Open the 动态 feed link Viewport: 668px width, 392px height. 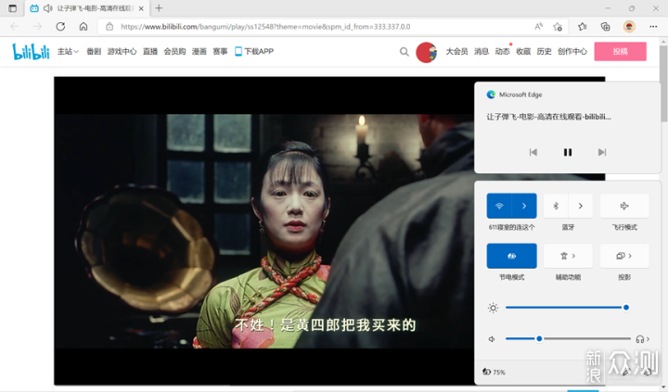[502, 52]
